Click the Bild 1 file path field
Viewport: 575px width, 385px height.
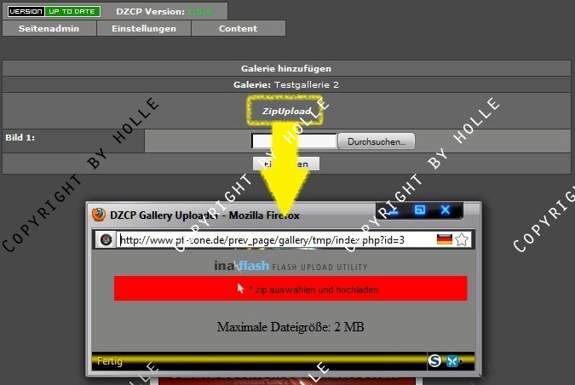294,141
